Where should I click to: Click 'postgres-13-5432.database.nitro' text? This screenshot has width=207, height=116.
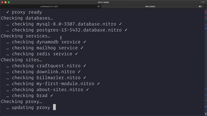point(79,30)
